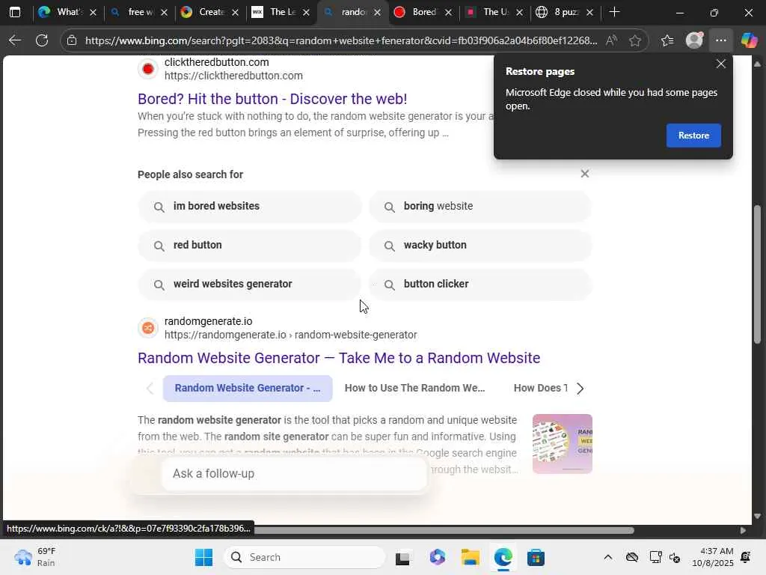Search for boring website suggestion

pos(480,207)
